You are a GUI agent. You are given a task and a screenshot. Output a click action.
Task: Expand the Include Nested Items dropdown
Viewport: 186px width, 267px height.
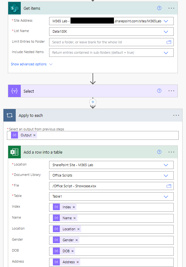tap(166, 53)
